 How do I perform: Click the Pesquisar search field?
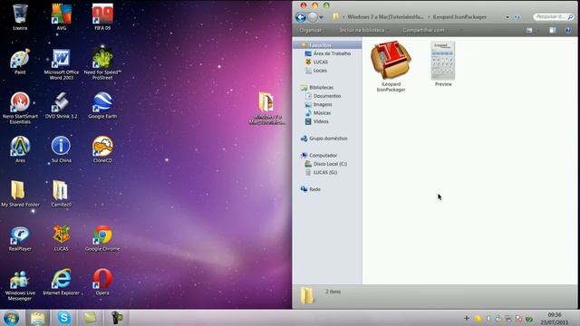554,16
